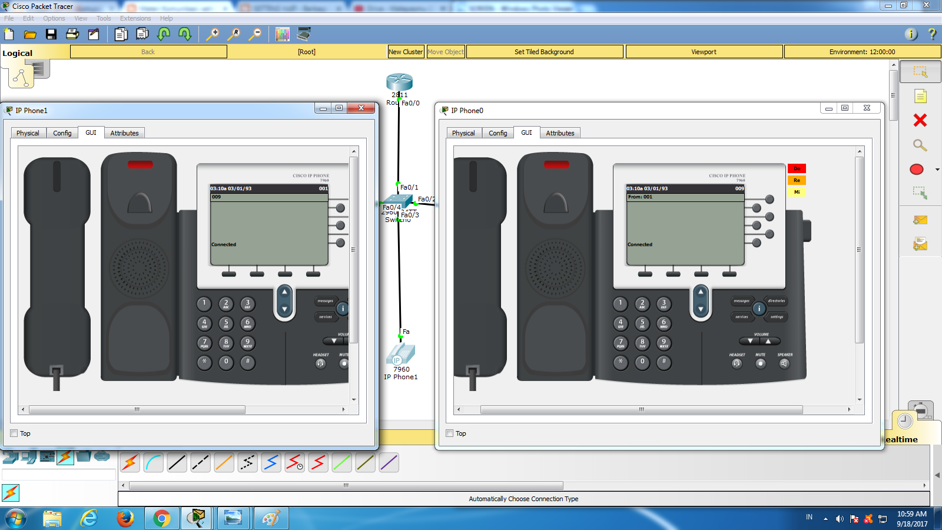Image resolution: width=942 pixels, height=530 pixels.
Task: Open Attributes tab in IP Phone0
Action: coord(560,133)
